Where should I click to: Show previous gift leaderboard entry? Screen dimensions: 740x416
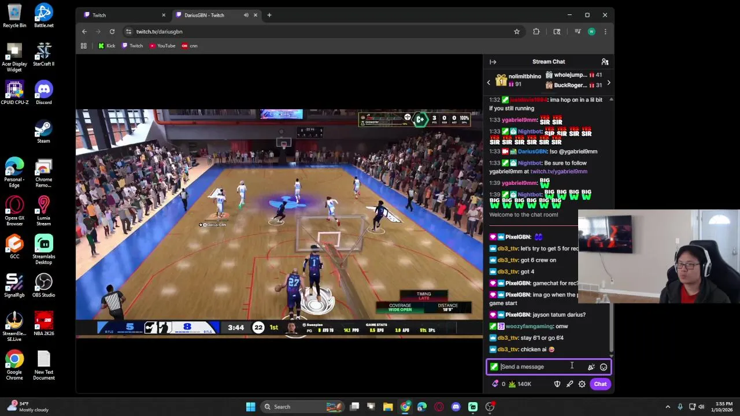489,83
